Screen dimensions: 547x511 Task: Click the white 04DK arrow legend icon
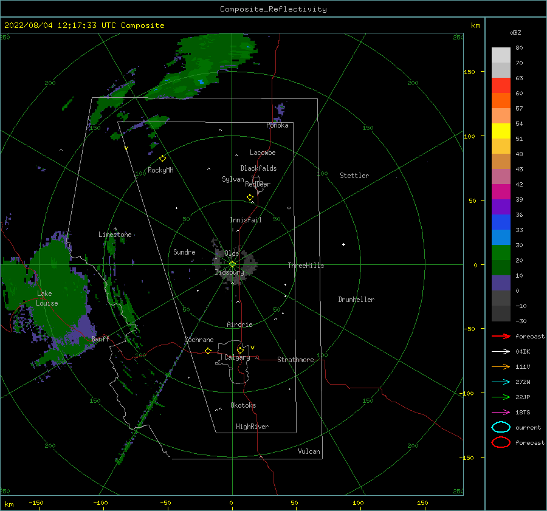(501, 351)
